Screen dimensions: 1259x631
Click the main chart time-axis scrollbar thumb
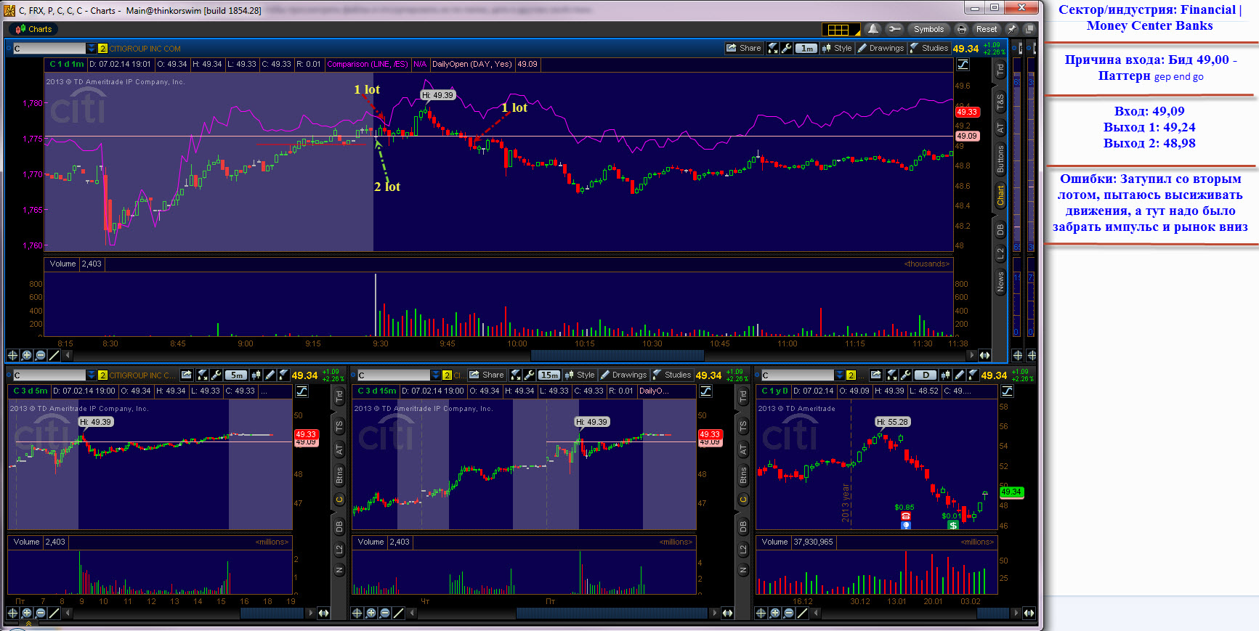click(617, 355)
